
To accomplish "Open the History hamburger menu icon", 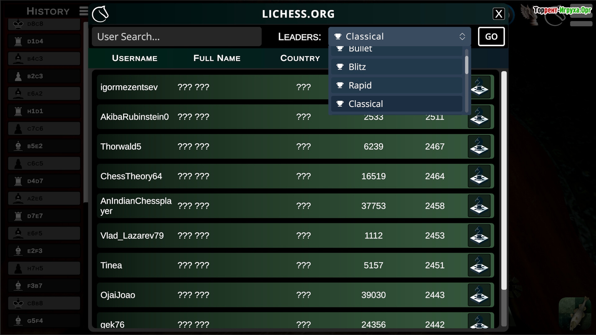I will (84, 11).
